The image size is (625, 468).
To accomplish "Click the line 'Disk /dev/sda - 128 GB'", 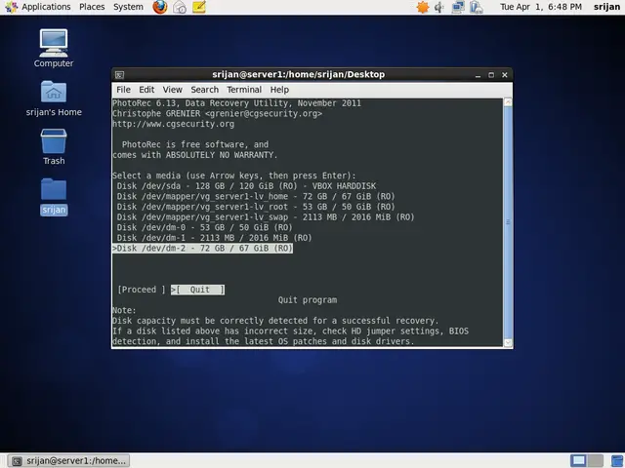I will tap(246, 186).
